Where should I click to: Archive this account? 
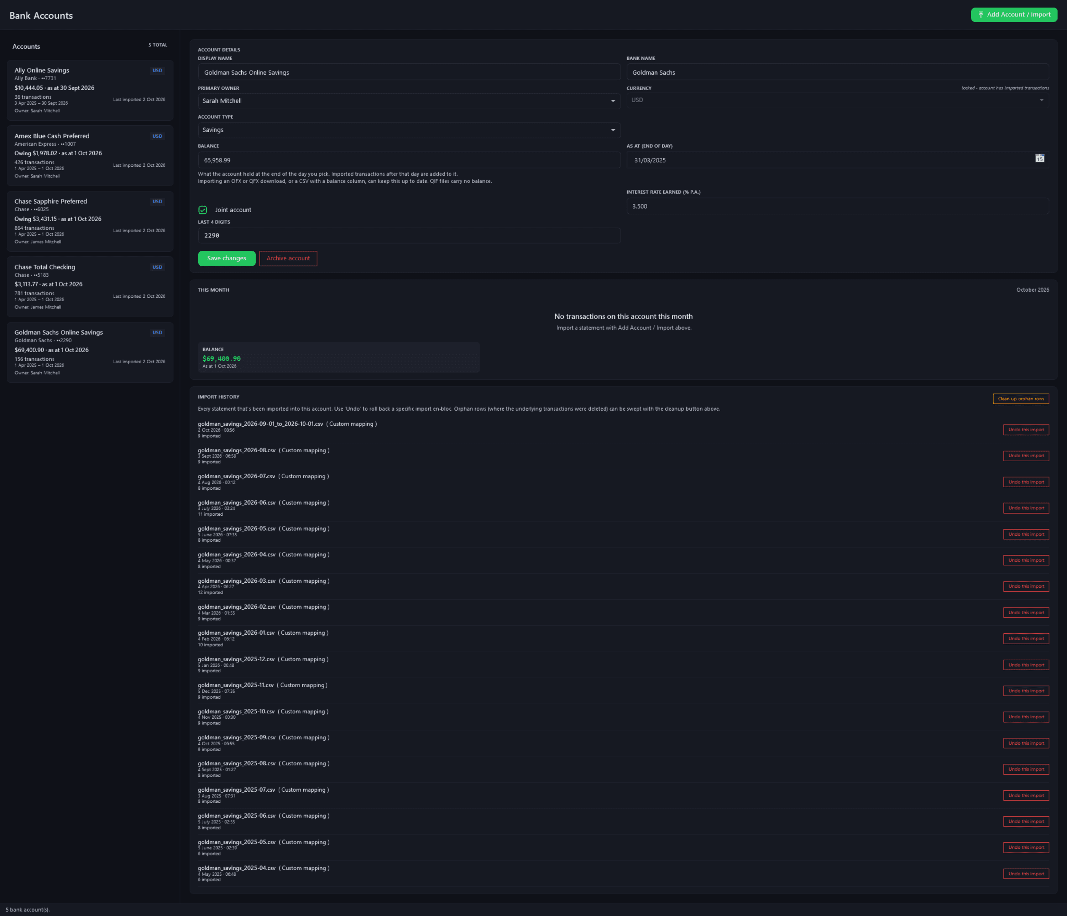[288, 258]
